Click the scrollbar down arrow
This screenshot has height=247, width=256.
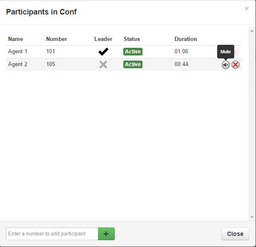coord(252,217)
